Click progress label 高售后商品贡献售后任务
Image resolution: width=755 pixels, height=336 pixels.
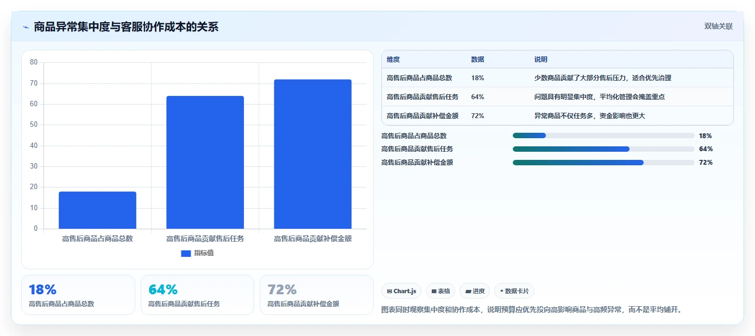click(x=417, y=149)
